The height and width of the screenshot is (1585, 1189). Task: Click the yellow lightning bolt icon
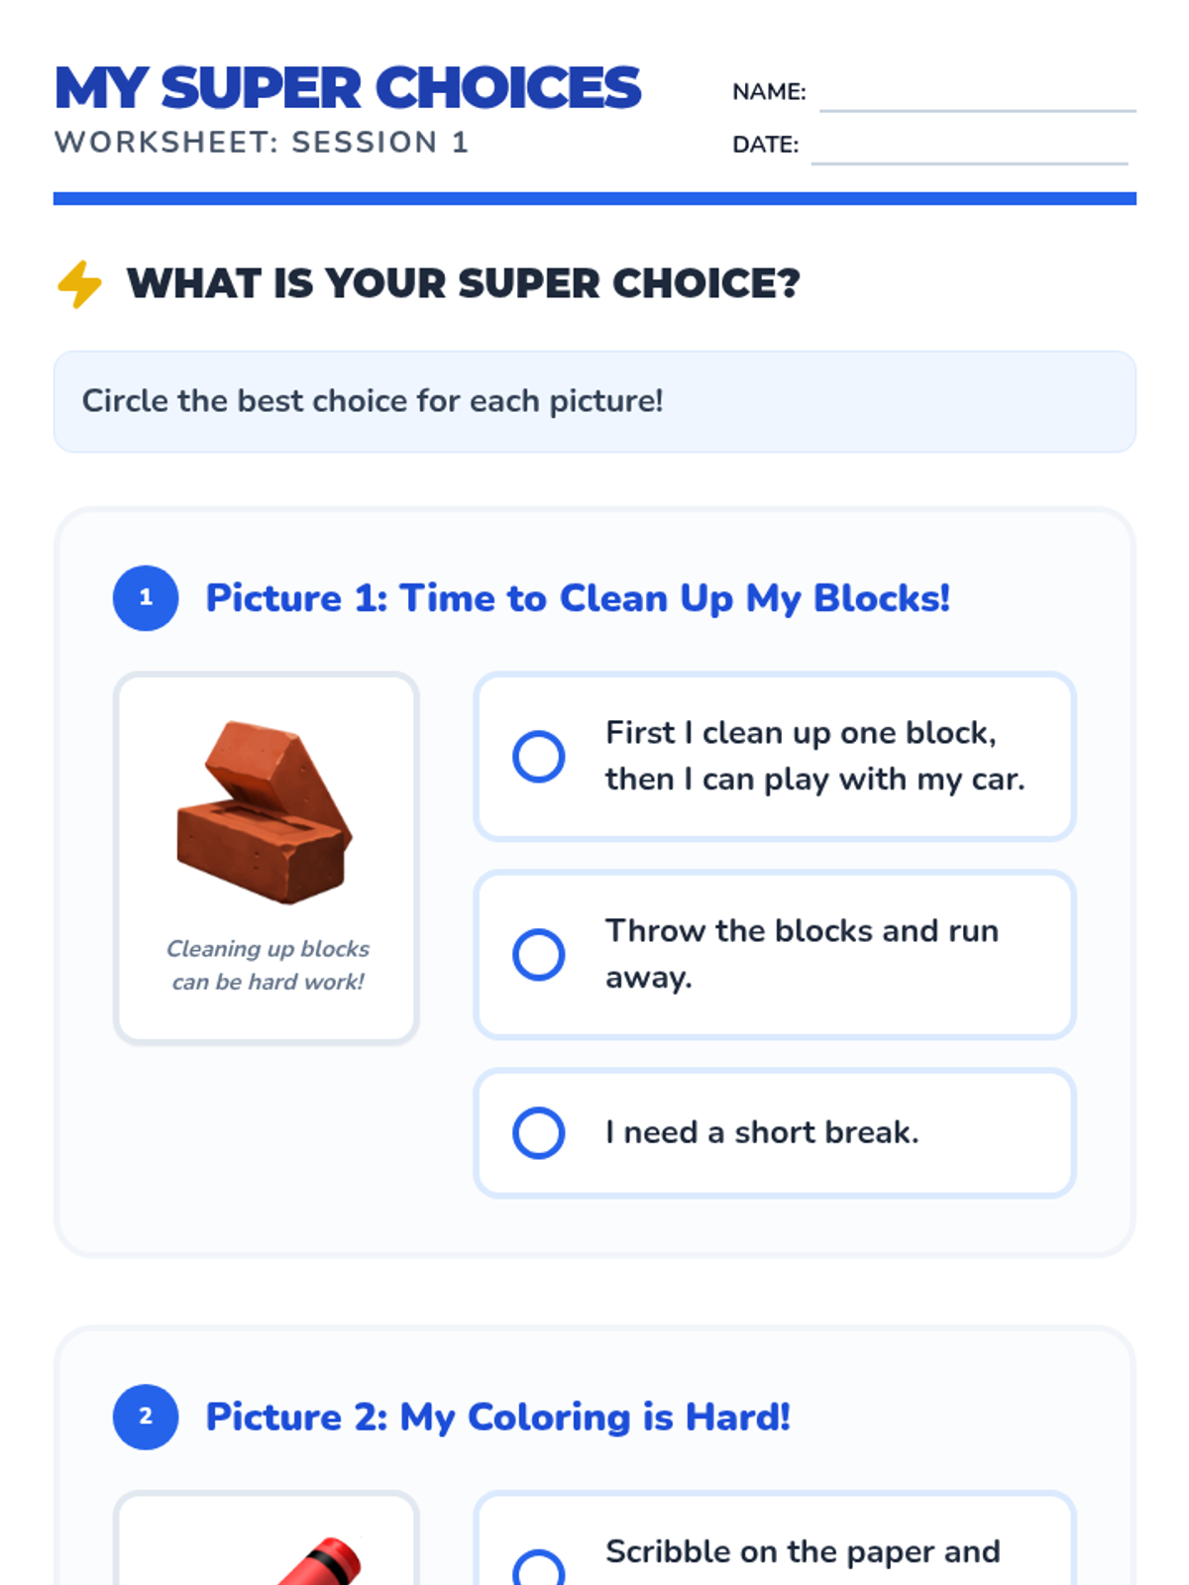pos(79,284)
